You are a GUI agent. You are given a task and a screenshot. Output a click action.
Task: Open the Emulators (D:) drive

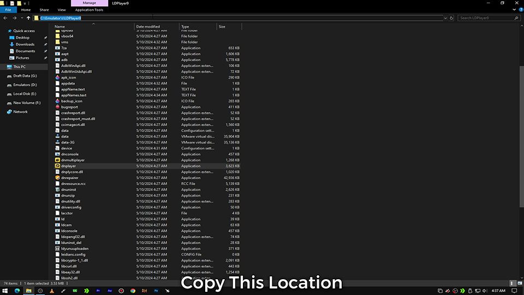pos(25,85)
